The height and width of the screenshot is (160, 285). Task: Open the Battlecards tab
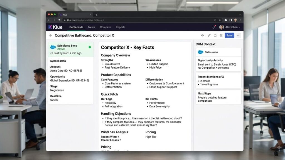[76, 27]
